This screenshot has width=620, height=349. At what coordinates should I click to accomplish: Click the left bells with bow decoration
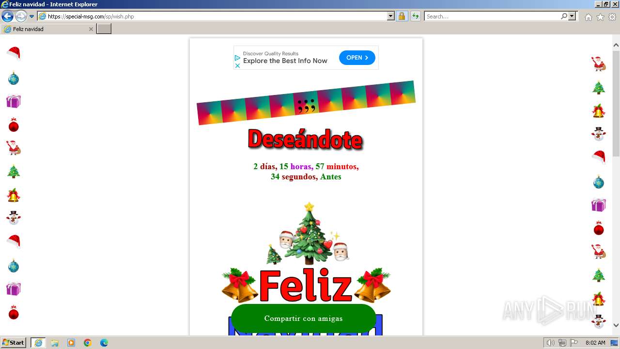(240, 285)
